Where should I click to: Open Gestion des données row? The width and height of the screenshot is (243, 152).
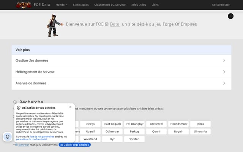pyautogui.click(x=121, y=60)
